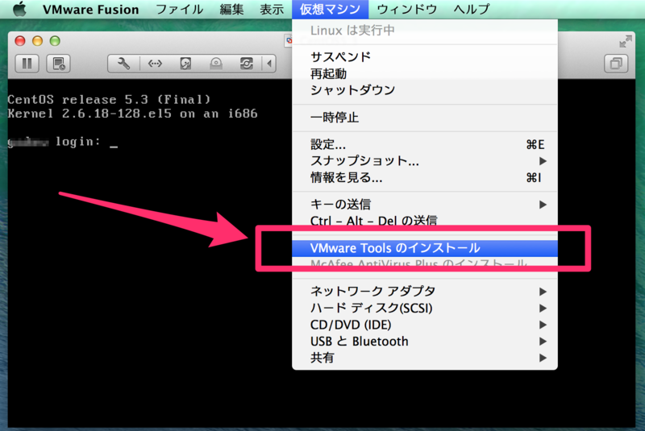The width and height of the screenshot is (645, 431).
Task: Click the camera device toolbar icon
Action: pos(247,64)
